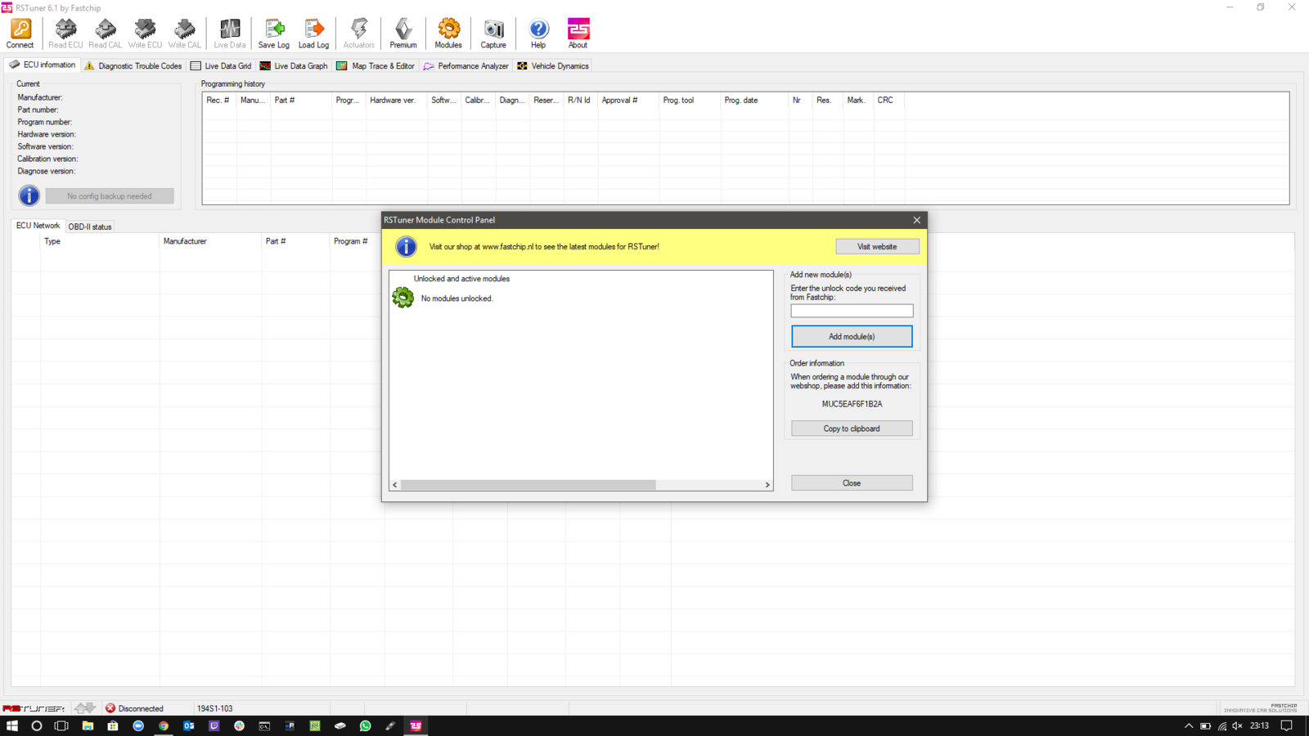
Task: Click right arrow of modules list scrollbar
Action: coord(767,485)
